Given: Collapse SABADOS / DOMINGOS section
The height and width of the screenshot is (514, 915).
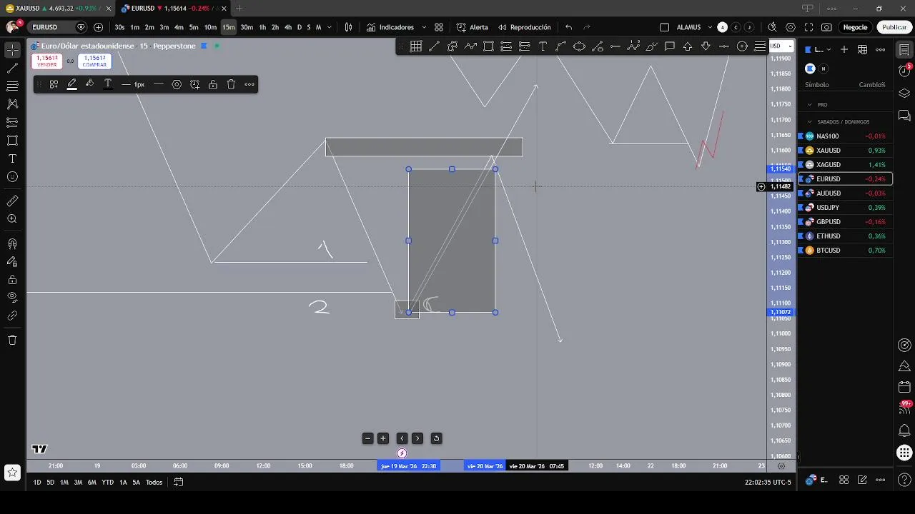Looking at the screenshot, I should tap(810, 122).
